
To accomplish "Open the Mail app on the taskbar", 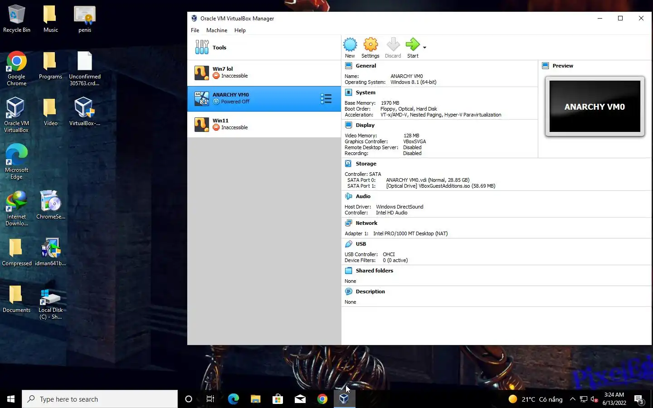I will pyautogui.click(x=300, y=399).
